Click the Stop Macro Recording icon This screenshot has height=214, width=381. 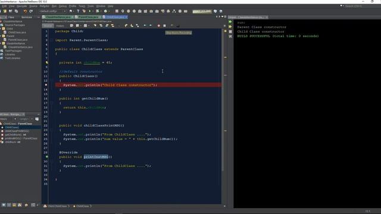[x=164, y=26]
